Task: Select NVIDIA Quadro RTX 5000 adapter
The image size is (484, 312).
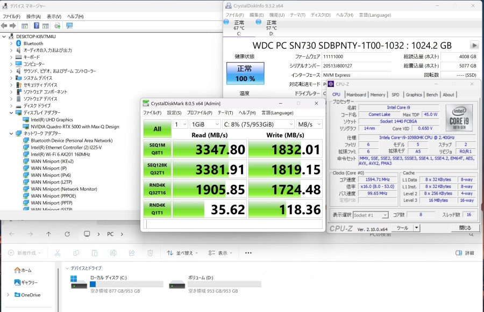Action: (75, 126)
